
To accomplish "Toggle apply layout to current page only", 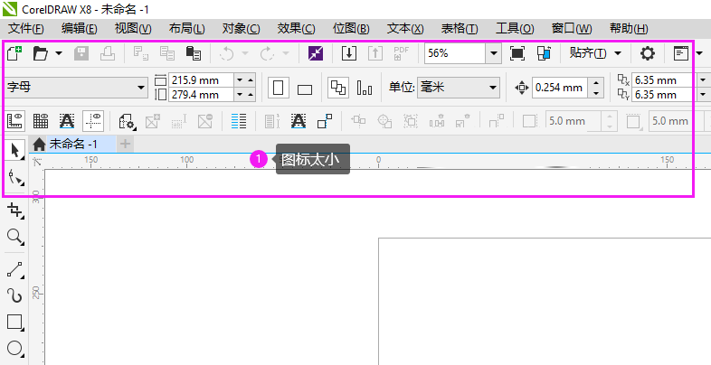I will pos(365,88).
